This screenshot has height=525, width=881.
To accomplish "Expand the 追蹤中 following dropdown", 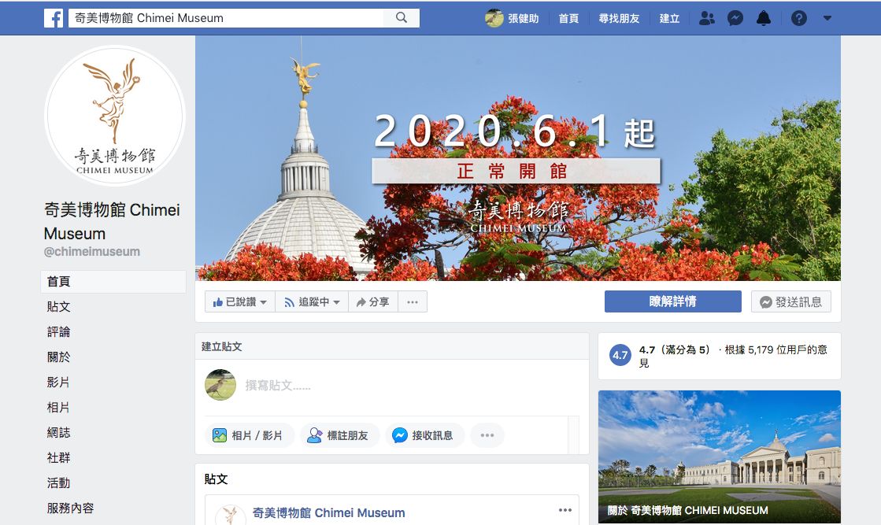I will click(312, 302).
